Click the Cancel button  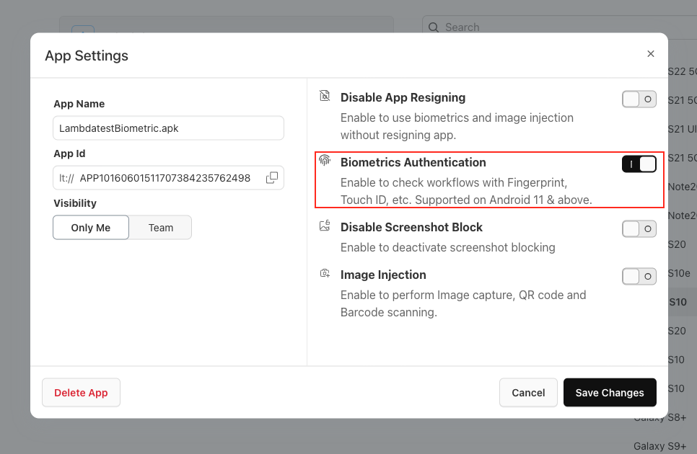click(528, 393)
